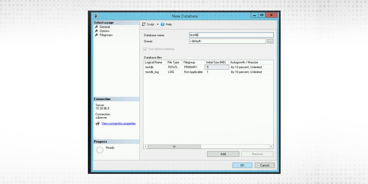This screenshot has height=184, width=368.
Task: Toggle Use full-text indexing checkbox
Action: click(x=145, y=49)
